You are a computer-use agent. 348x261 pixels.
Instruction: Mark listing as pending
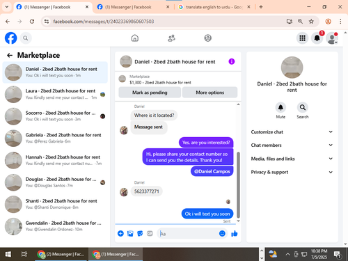point(150,93)
